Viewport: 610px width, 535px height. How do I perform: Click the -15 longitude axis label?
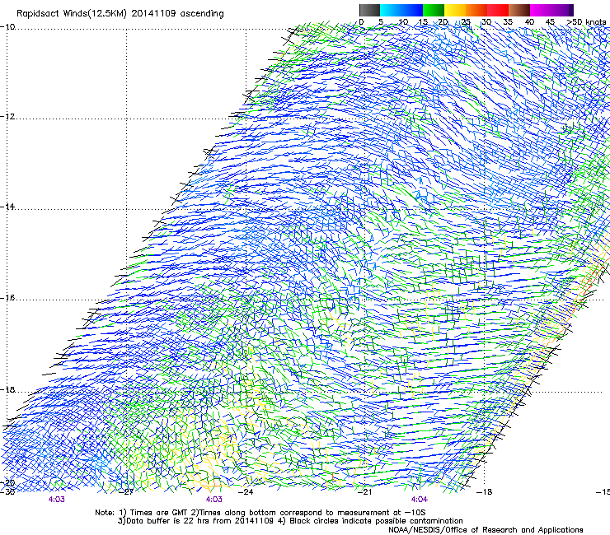(603, 492)
